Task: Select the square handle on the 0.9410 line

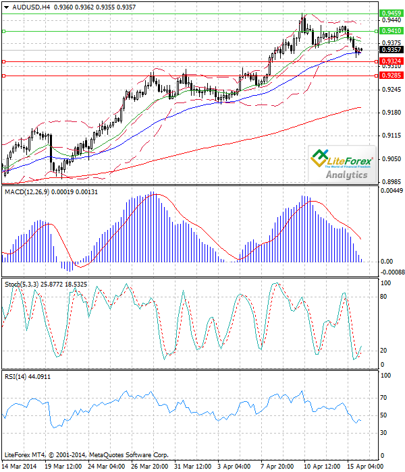Action: click(4, 31)
